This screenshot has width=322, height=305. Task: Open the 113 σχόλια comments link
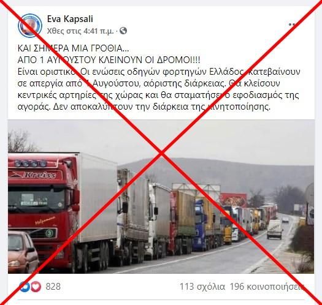click(202, 287)
